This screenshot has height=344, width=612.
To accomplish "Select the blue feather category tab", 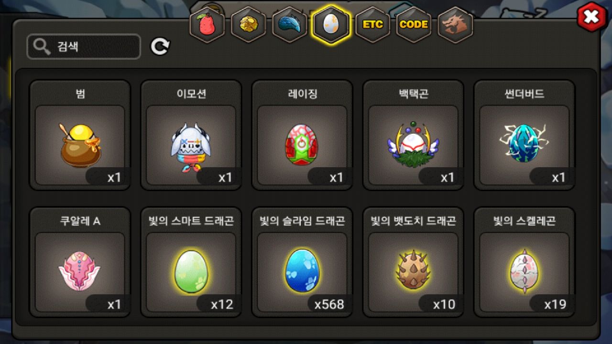I will 289,24.
